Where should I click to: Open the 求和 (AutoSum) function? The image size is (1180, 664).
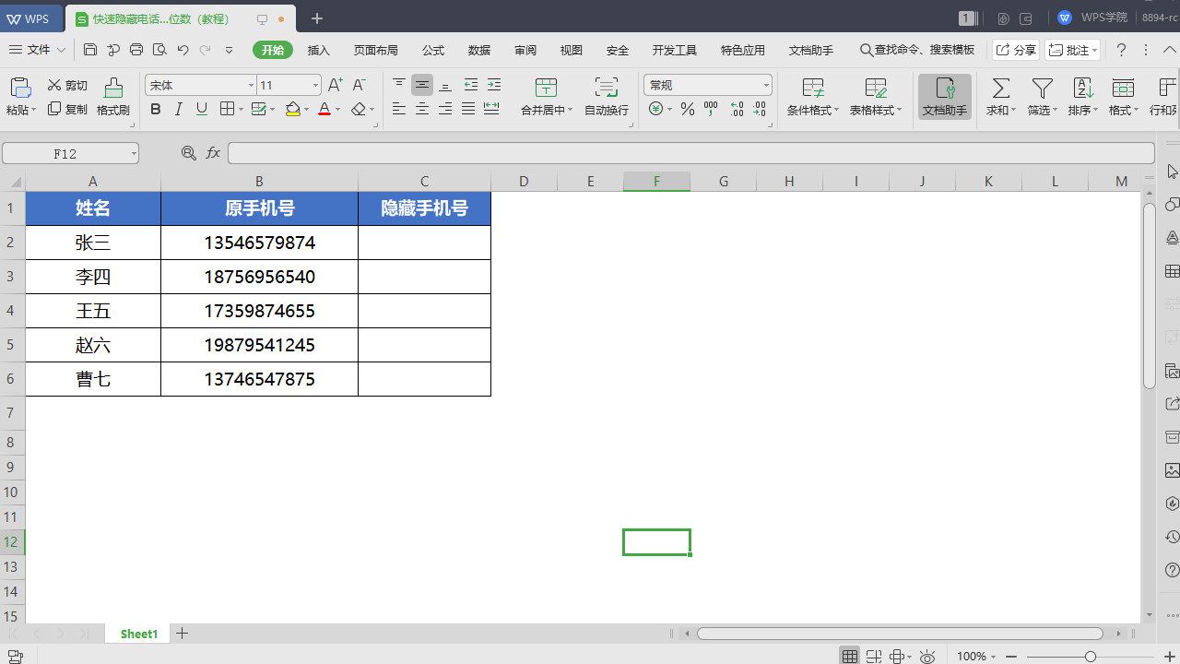coord(1000,97)
